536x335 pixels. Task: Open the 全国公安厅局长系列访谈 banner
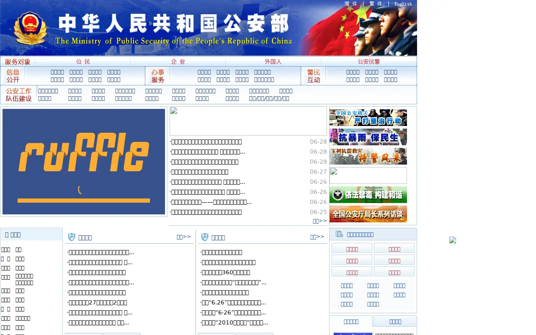pyautogui.click(x=368, y=214)
